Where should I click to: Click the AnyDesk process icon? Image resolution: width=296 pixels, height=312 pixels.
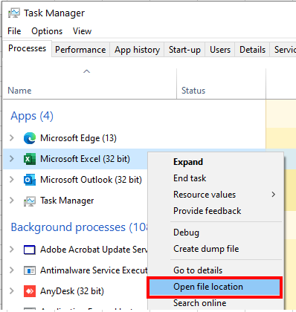point(30,291)
